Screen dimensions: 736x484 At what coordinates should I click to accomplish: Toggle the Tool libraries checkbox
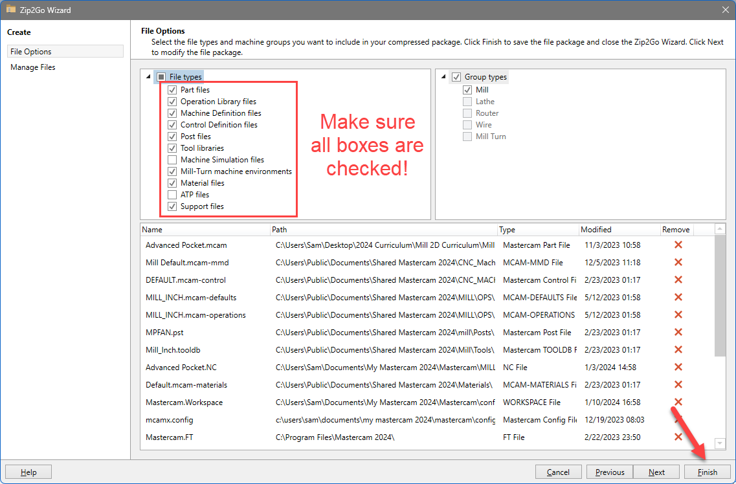(172, 148)
